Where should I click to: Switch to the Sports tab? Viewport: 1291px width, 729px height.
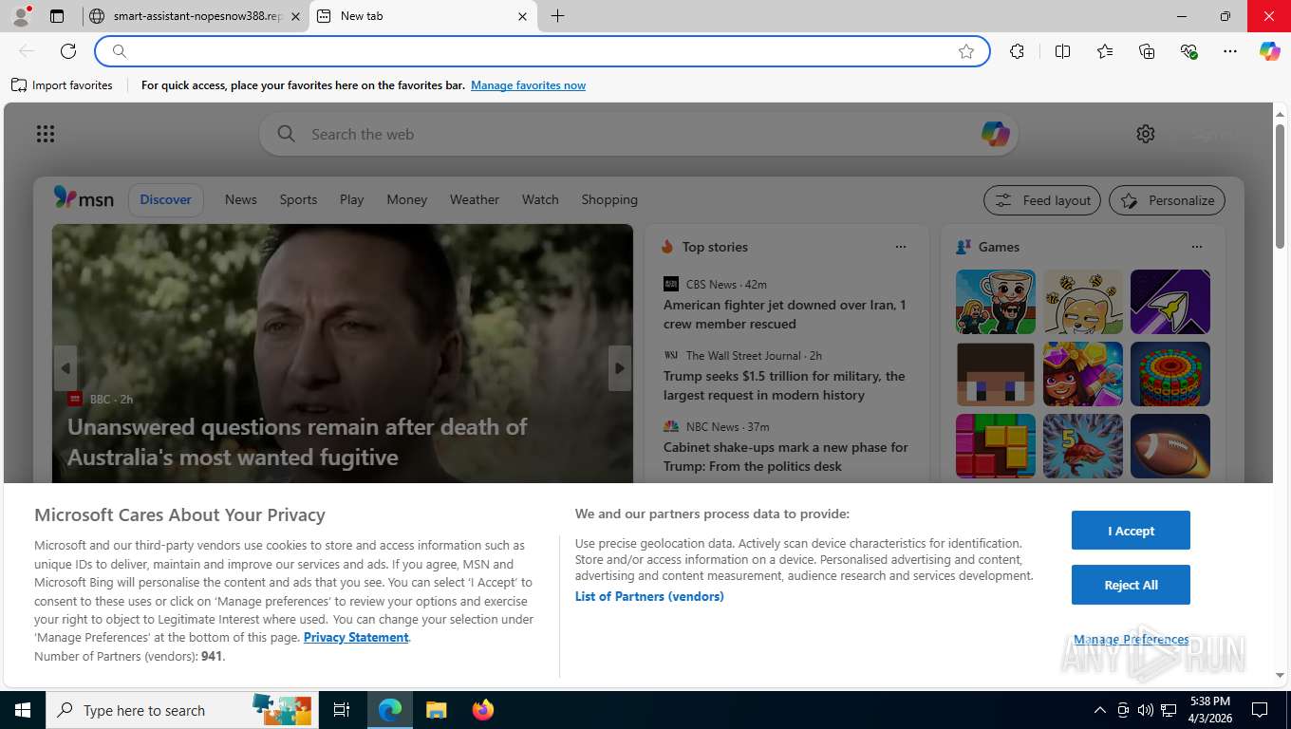pos(298,199)
